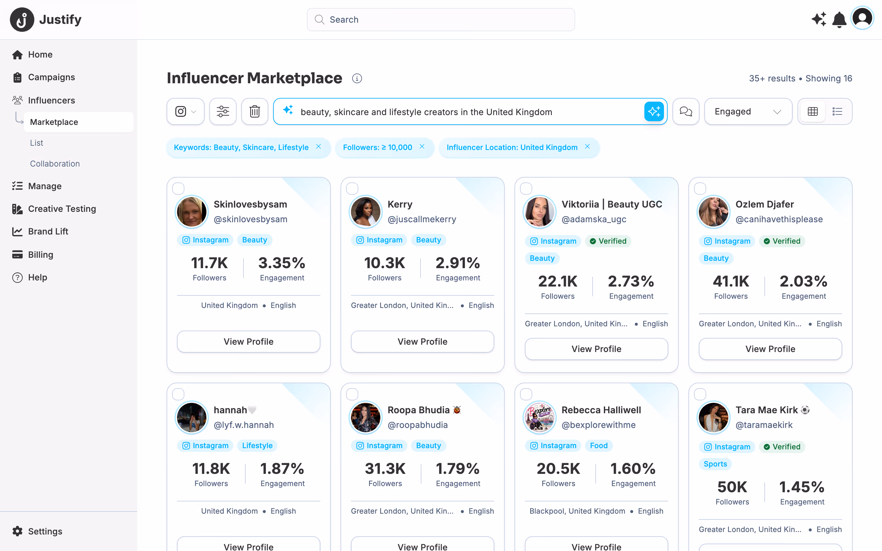
Task: Open notifications bell
Action: [x=839, y=20]
